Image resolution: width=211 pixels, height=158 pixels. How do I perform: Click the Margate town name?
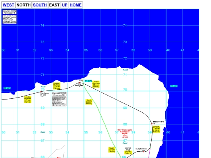click(79, 85)
